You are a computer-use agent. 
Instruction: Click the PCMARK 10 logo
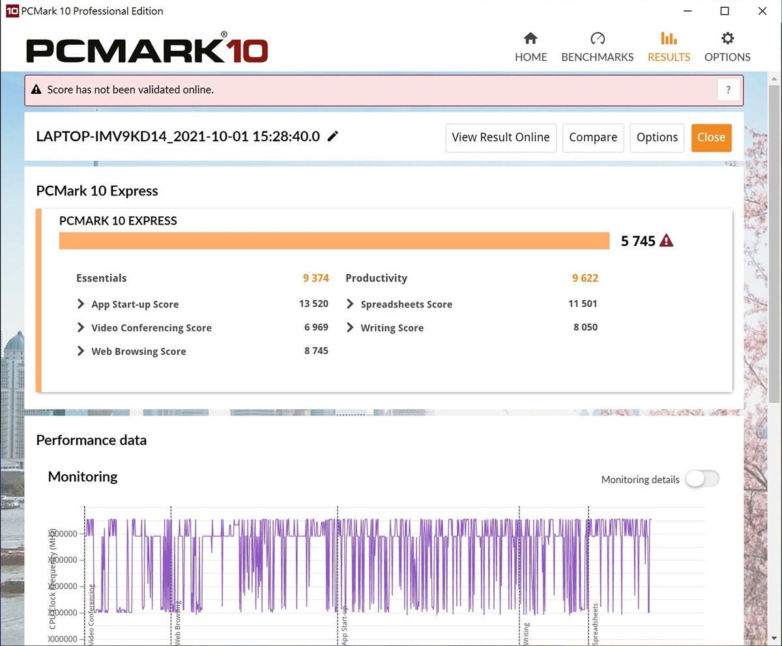pyautogui.click(x=147, y=49)
